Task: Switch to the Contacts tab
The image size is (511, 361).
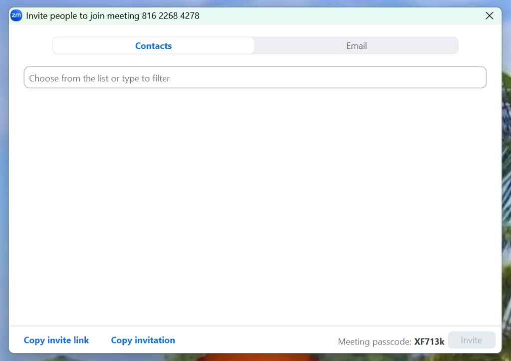Action: click(x=153, y=45)
